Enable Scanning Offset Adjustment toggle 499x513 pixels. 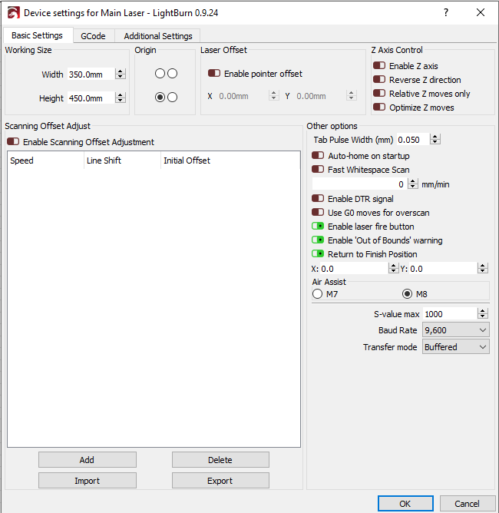13,141
